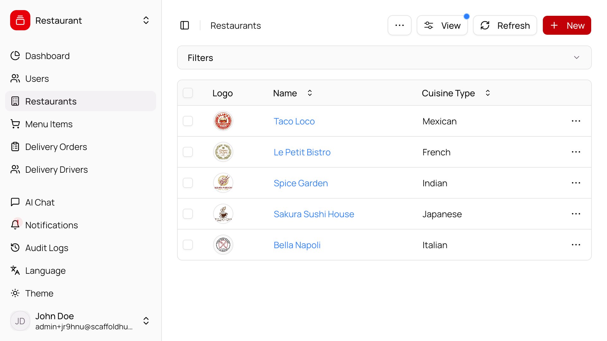
Task: Open the Restaurant workspace switcher
Action: pyautogui.click(x=146, y=20)
